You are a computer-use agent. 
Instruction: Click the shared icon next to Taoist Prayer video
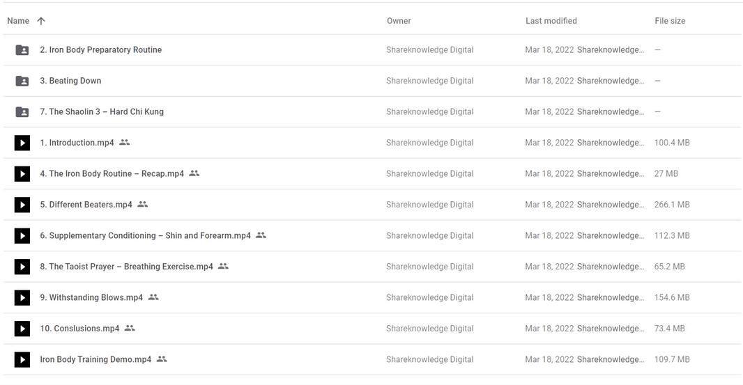click(x=223, y=266)
